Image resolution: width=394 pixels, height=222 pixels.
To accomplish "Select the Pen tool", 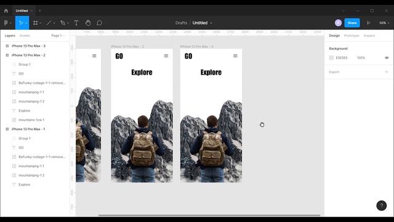I will (63, 23).
